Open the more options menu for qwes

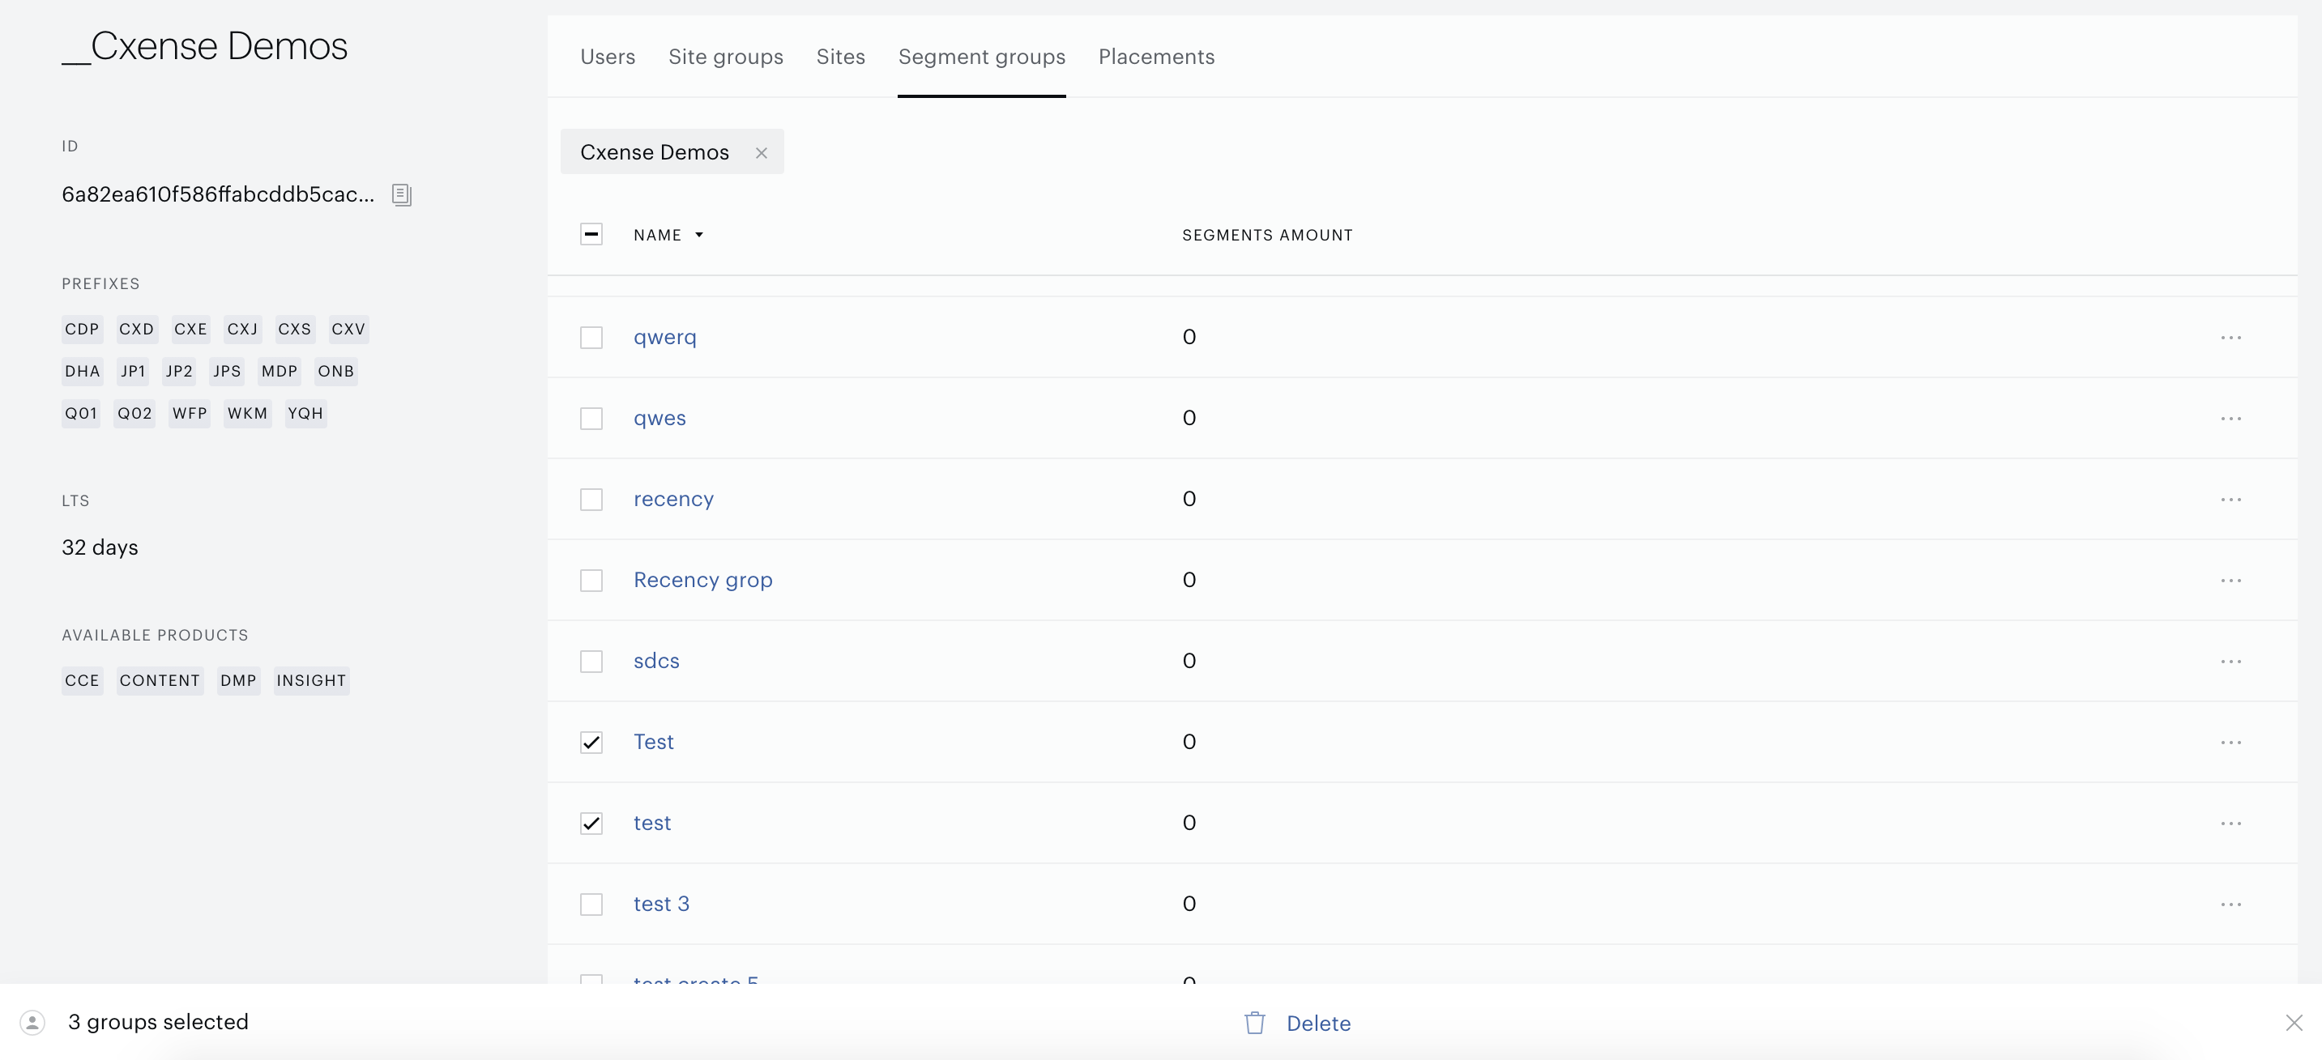click(x=2231, y=419)
